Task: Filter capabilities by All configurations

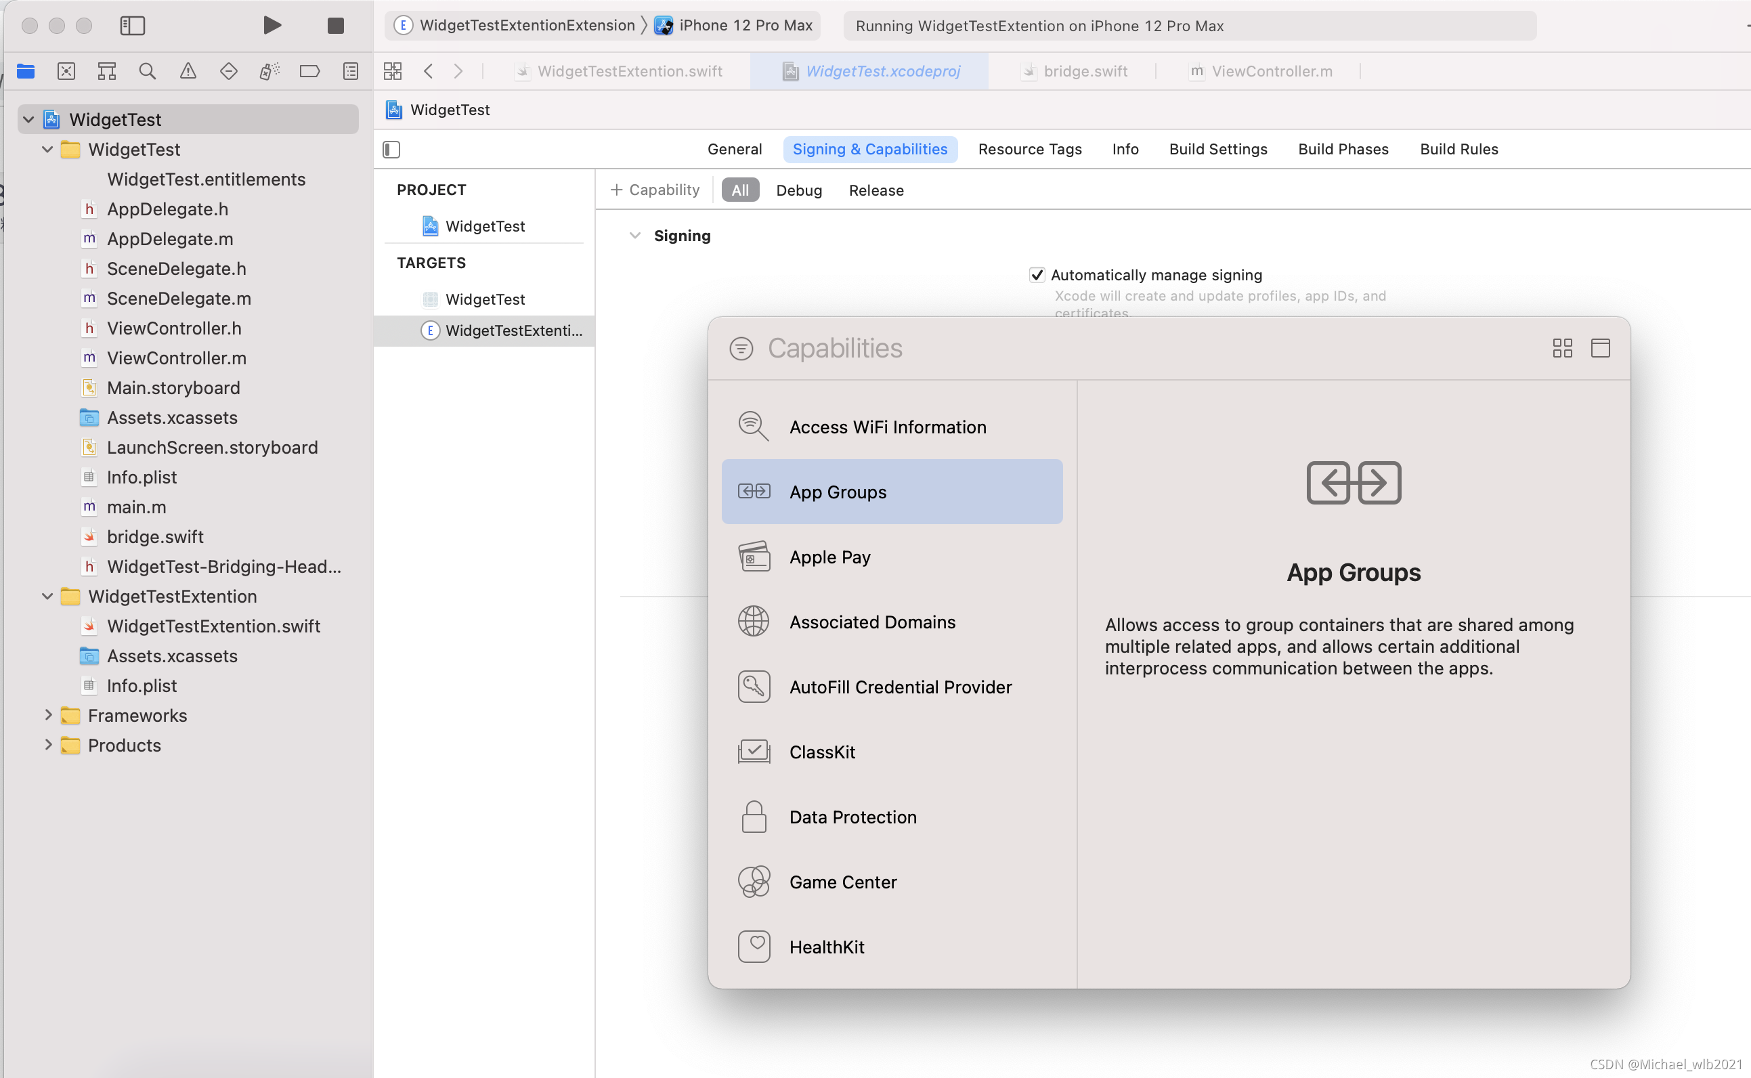Action: [x=740, y=190]
